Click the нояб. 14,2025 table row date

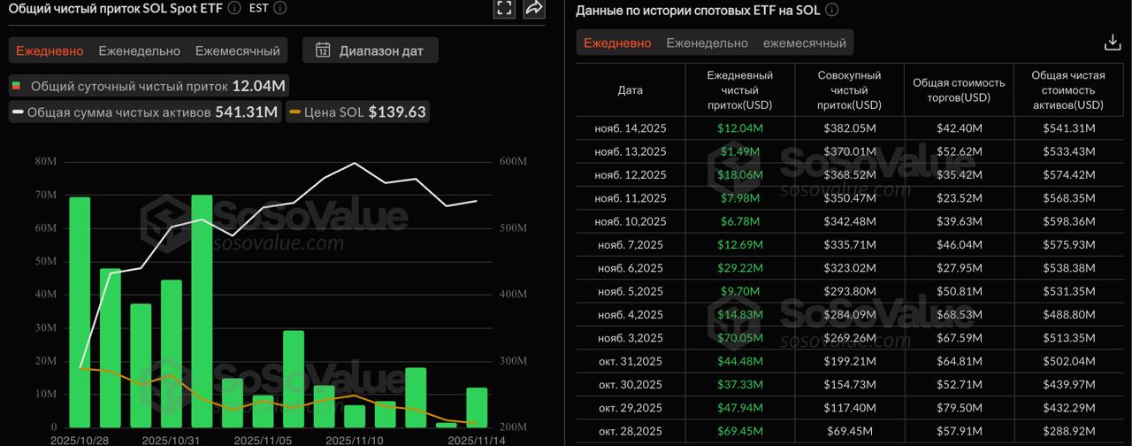(631, 128)
